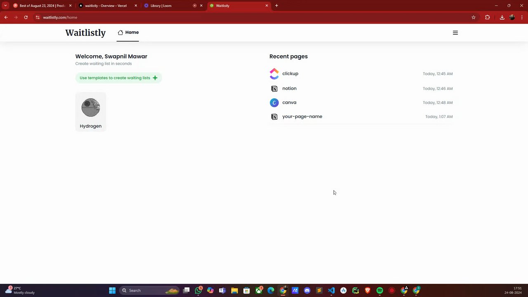Go back to previous page
The image size is (528, 297).
point(6,17)
